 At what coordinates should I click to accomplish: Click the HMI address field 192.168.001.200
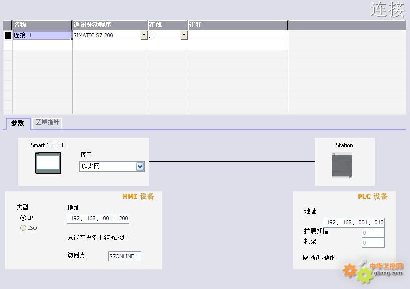tap(98, 219)
